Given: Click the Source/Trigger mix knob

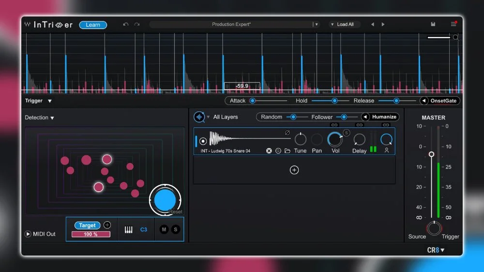Looking at the screenshot, I should pos(434,228).
